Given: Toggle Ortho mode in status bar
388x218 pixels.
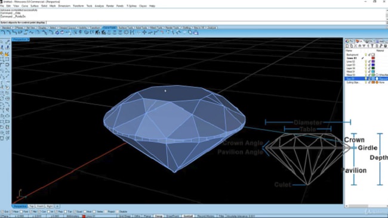Looking at the screenshot, I should pyautogui.click(x=137, y=216).
